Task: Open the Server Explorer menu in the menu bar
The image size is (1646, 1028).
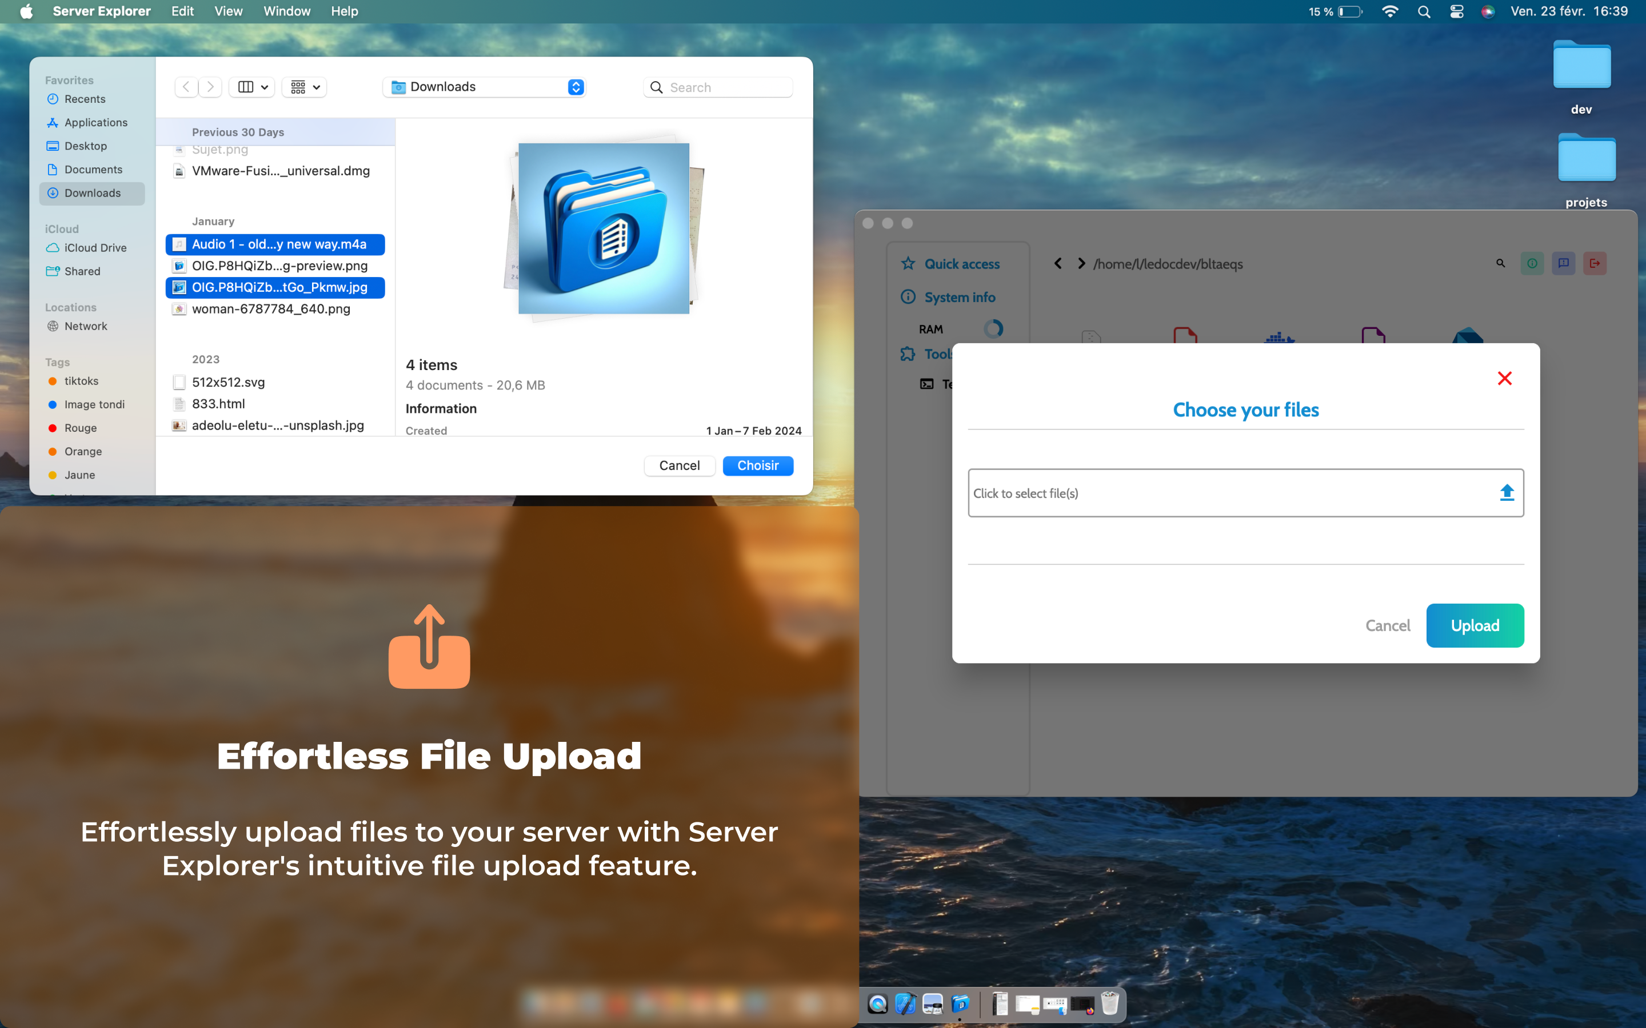Action: 101,11
